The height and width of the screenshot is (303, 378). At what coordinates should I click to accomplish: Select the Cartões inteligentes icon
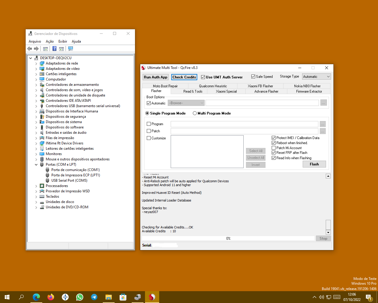42,74
